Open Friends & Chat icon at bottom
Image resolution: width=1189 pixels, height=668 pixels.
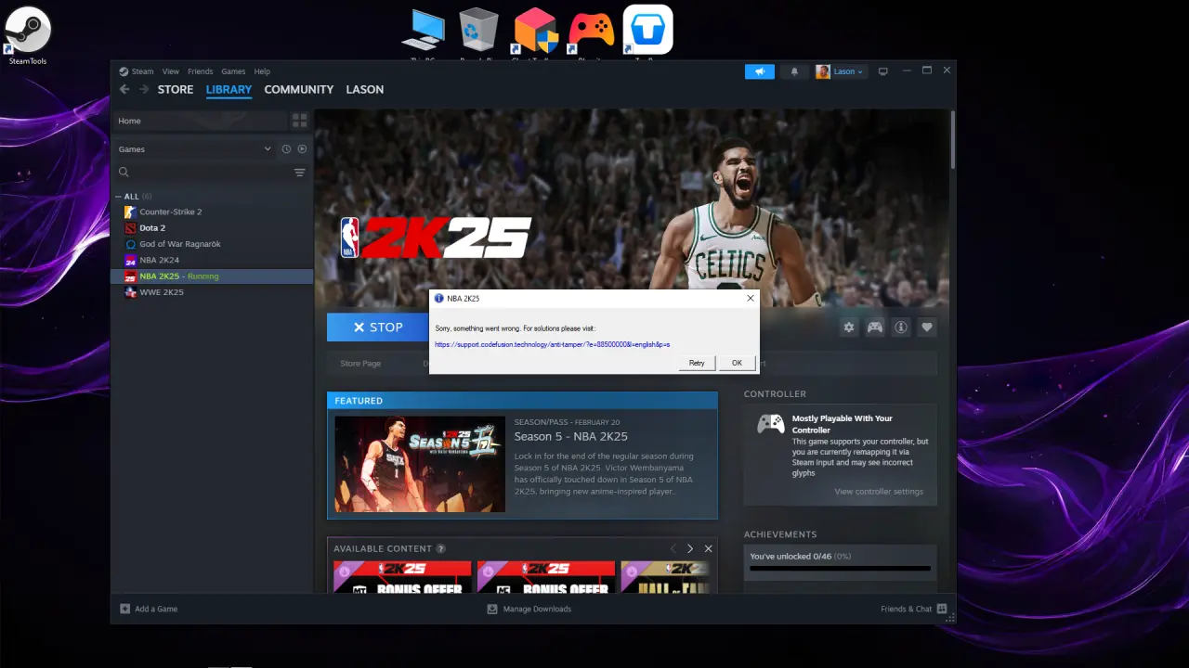point(942,609)
